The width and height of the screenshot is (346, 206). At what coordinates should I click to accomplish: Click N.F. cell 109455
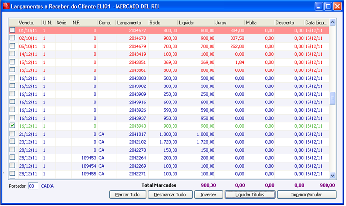click(x=89, y=174)
